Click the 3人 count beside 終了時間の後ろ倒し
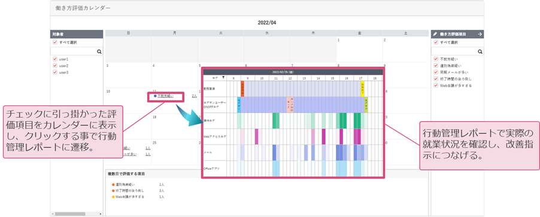 [162, 191]
